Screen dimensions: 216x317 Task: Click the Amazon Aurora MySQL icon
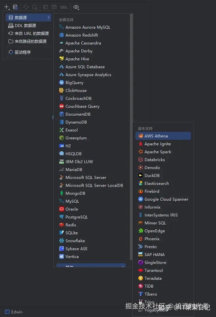(62, 27)
